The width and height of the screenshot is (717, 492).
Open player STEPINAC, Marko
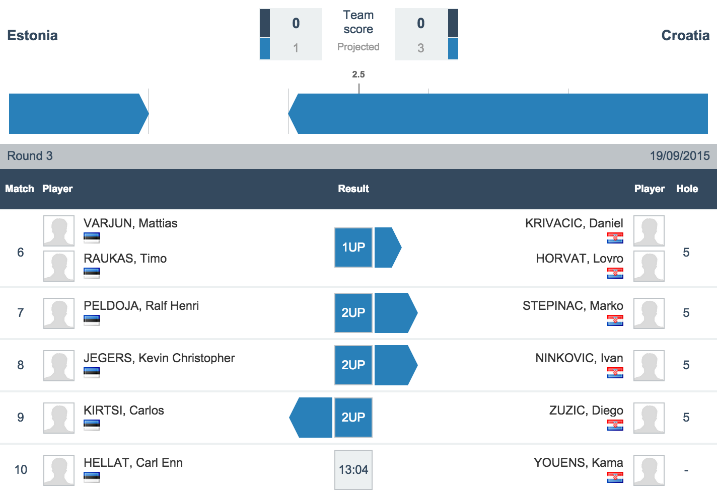pyautogui.click(x=572, y=306)
